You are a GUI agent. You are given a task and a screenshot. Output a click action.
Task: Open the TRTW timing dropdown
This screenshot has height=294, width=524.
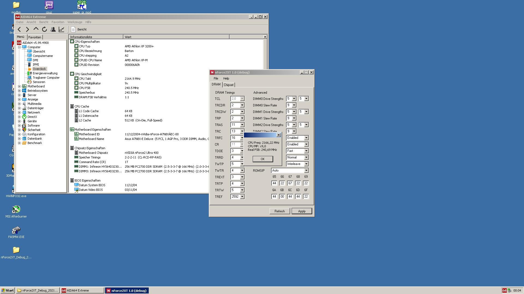tap(242, 190)
